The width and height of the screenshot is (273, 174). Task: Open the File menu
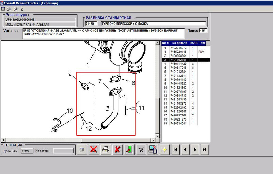(9, 9)
